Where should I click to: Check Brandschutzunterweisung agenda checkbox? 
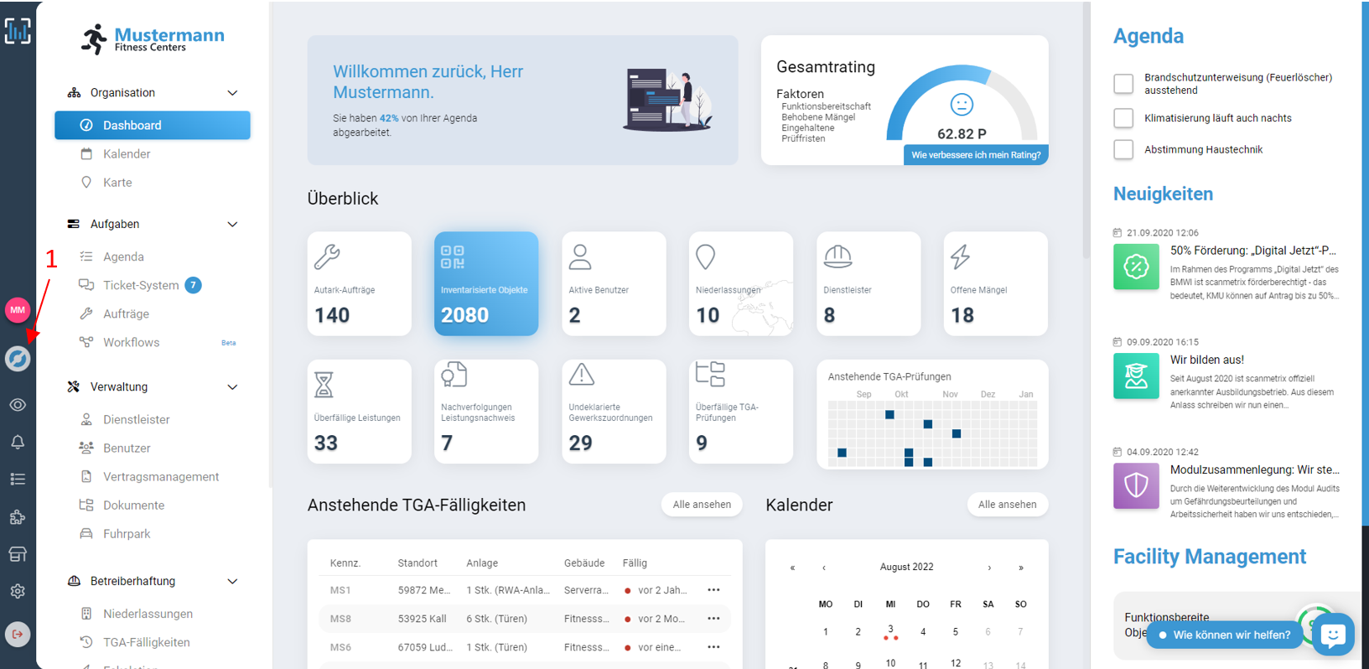pyautogui.click(x=1123, y=84)
